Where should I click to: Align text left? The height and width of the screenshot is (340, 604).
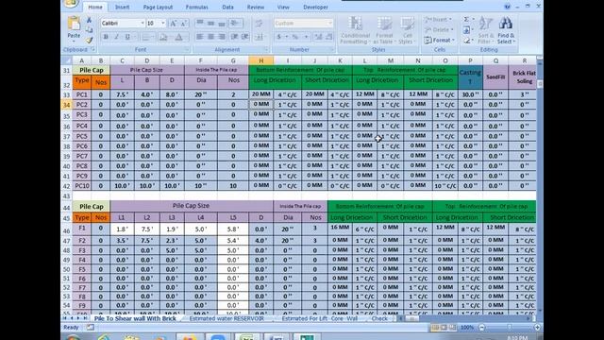pyautogui.click(x=200, y=37)
